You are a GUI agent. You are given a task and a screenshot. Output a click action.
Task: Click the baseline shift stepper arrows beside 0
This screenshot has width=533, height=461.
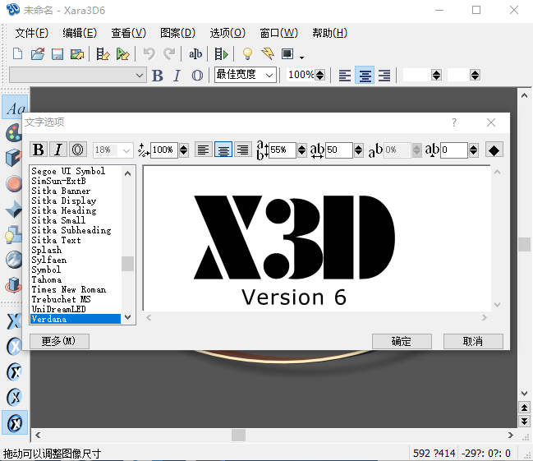[474, 150]
